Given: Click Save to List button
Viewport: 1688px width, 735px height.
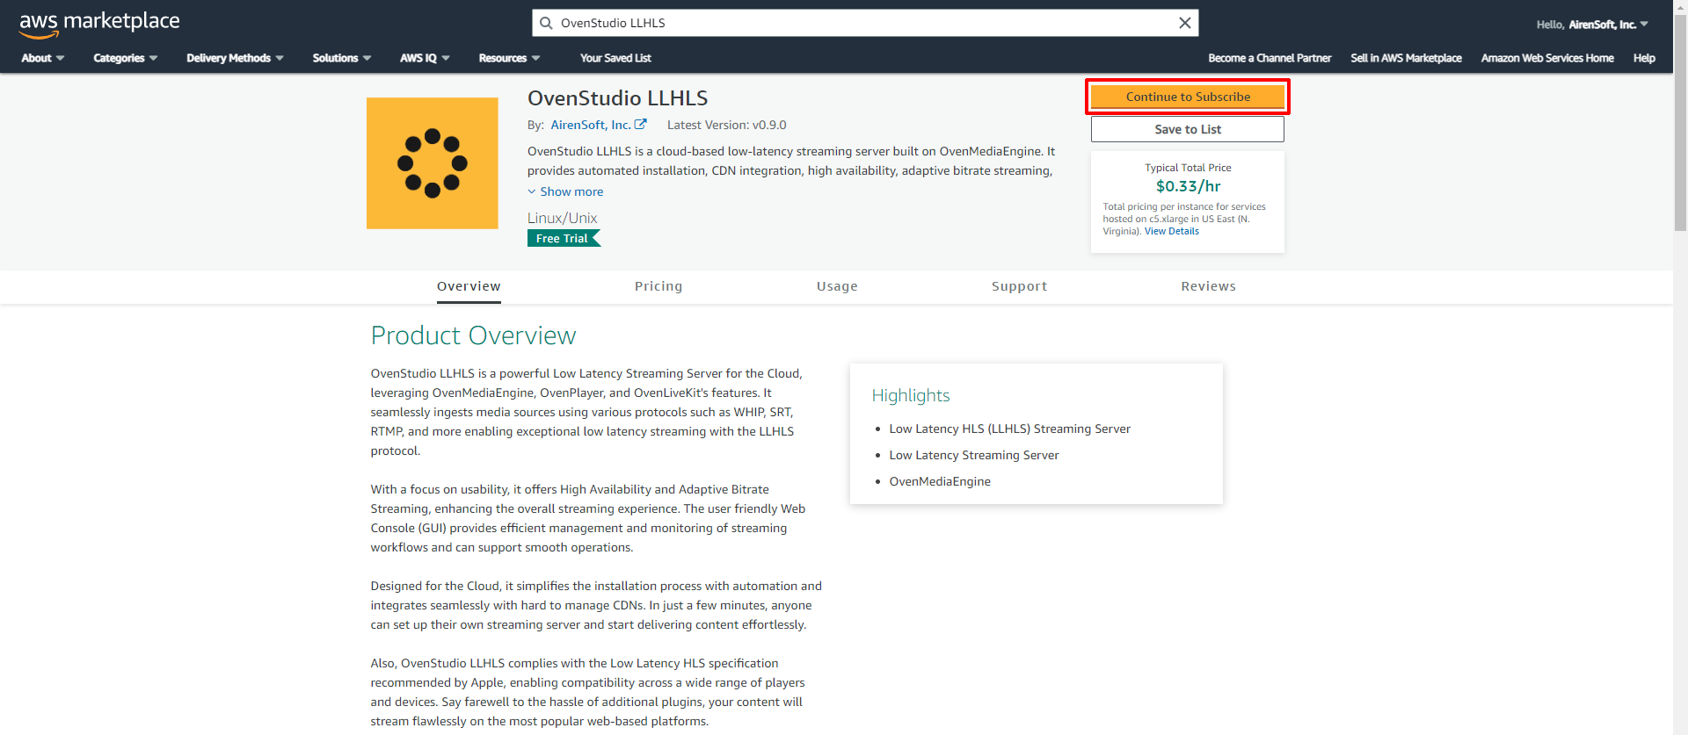Looking at the screenshot, I should pos(1188,129).
